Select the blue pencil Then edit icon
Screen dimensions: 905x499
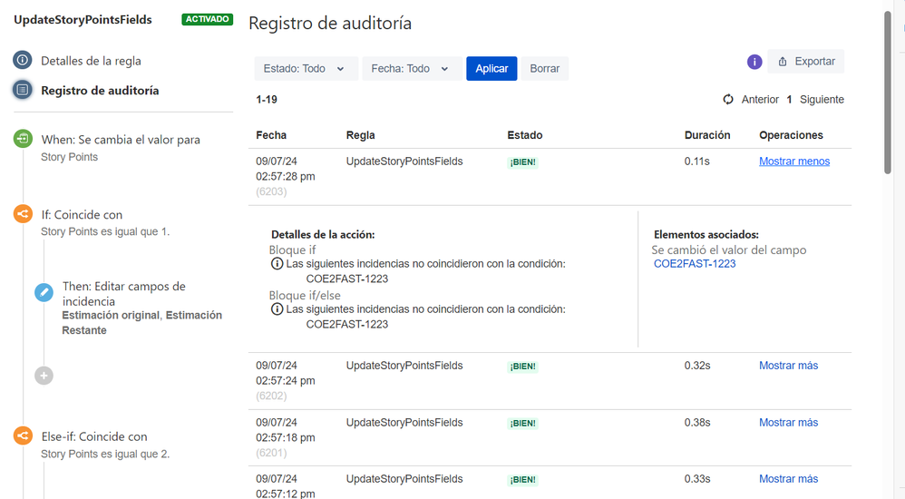tap(44, 292)
